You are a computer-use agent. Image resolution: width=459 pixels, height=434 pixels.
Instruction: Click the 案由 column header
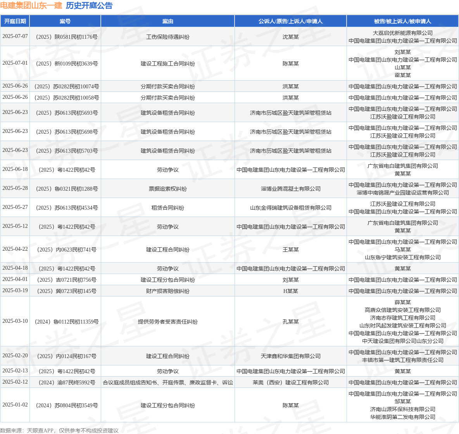tap(168, 21)
